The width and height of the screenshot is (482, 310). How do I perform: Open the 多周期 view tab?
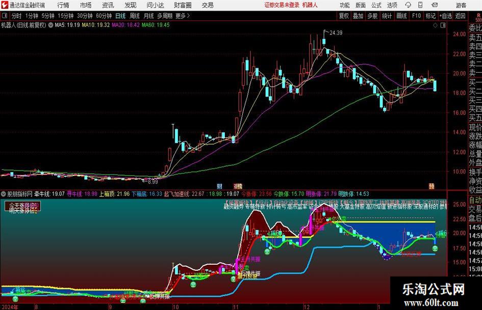pos(165,16)
